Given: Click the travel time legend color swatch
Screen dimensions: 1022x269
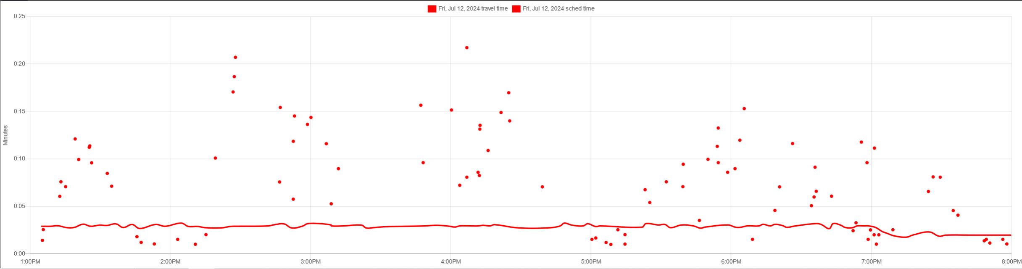Looking at the screenshot, I should 432,9.
